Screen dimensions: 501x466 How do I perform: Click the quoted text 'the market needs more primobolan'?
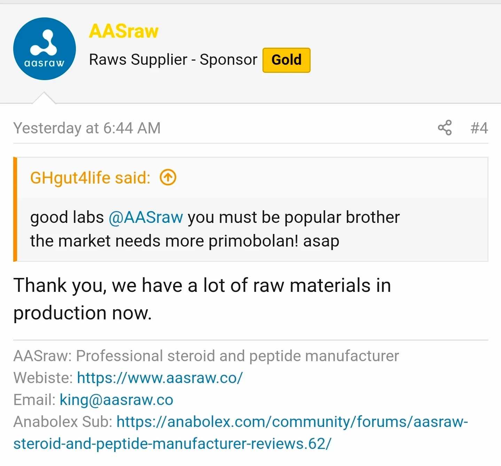pyautogui.click(x=164, y=241)
